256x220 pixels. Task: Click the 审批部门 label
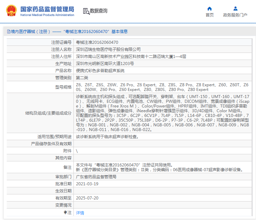tap(63, 177)
